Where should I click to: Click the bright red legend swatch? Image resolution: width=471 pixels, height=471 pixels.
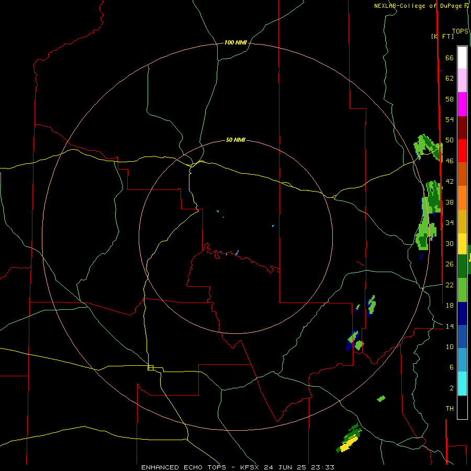[462, 151]
